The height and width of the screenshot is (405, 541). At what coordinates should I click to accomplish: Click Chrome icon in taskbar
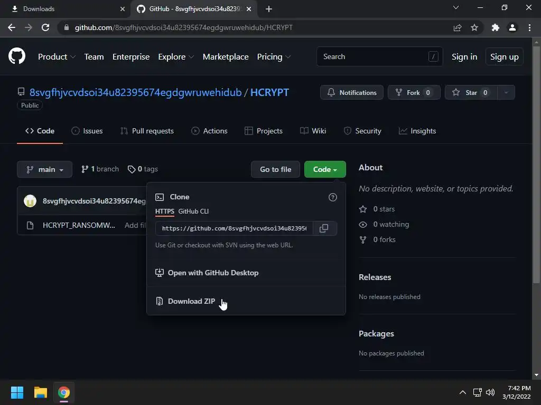coord(64,392)
